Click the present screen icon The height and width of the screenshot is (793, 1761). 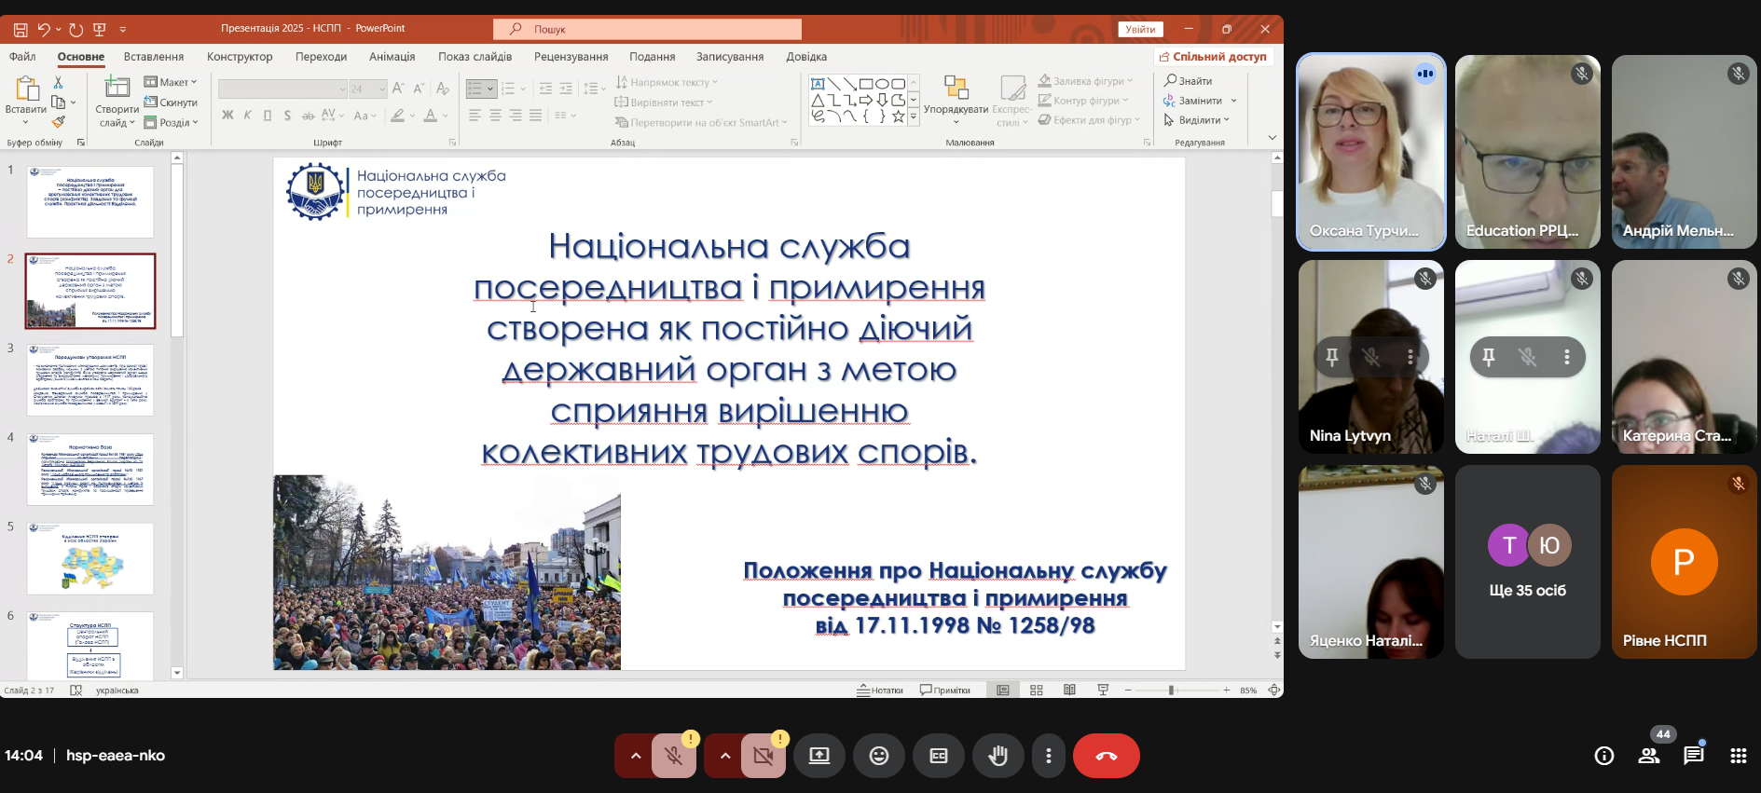(819, 756)
